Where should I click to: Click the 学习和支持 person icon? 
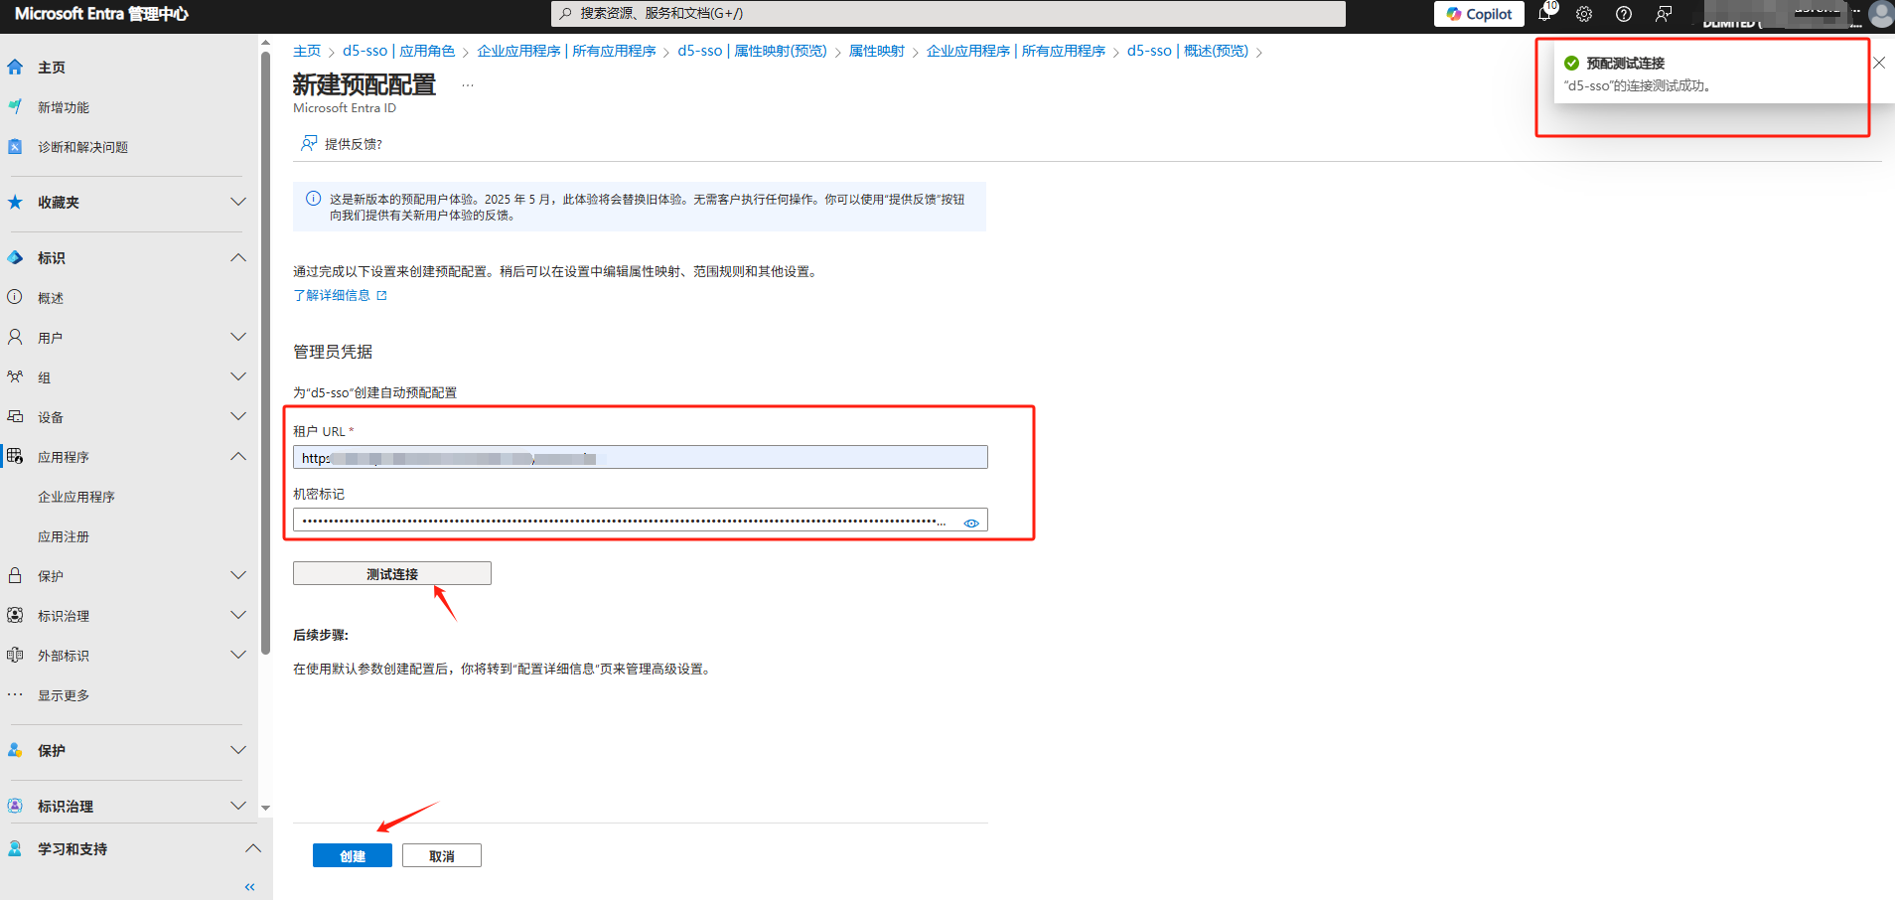tap(15, 848)
